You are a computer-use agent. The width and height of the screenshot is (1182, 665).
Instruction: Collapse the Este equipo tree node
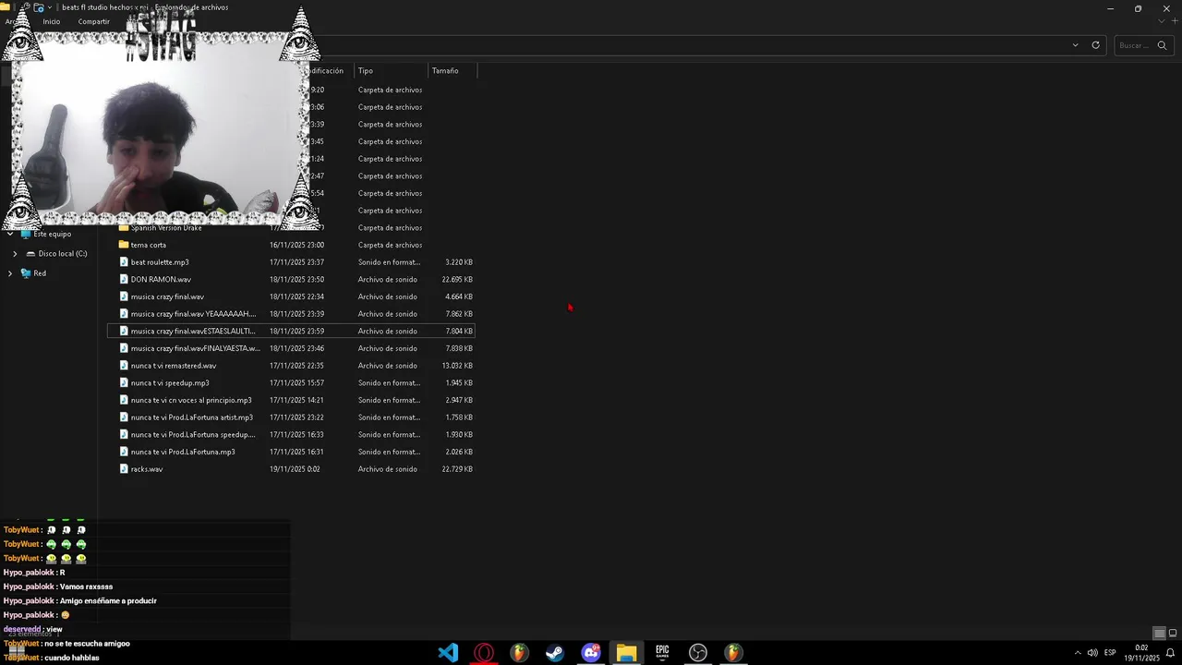click(9, 235)
